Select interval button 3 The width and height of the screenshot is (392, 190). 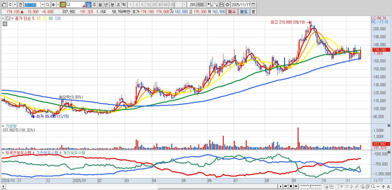(x=136, y=5)
